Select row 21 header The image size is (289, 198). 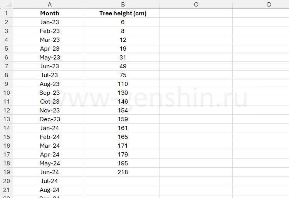tap(7, 190)
